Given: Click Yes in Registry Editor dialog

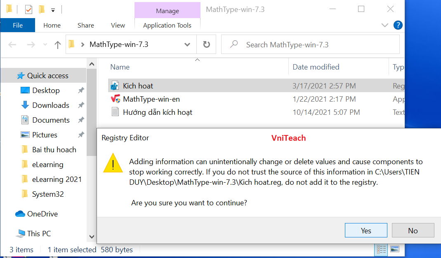Looking at the screenshot, I should (366, 230).
